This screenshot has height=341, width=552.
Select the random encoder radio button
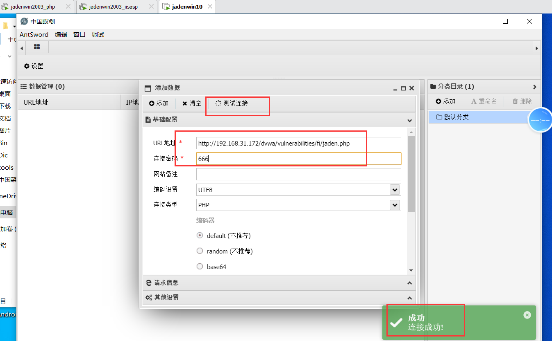tap(200, 251)
